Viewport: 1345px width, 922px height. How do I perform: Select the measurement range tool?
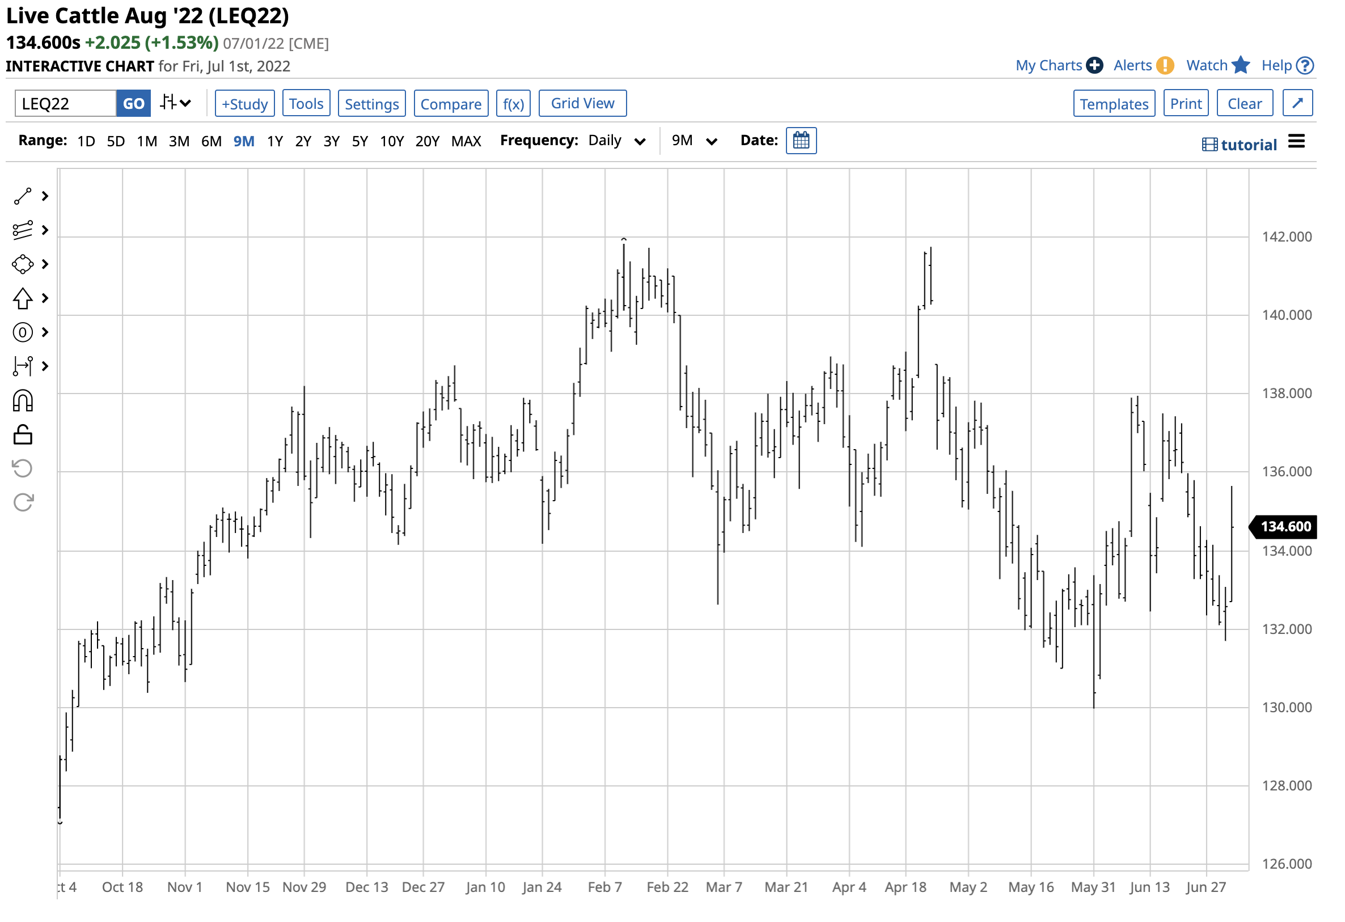pos(23,366)
